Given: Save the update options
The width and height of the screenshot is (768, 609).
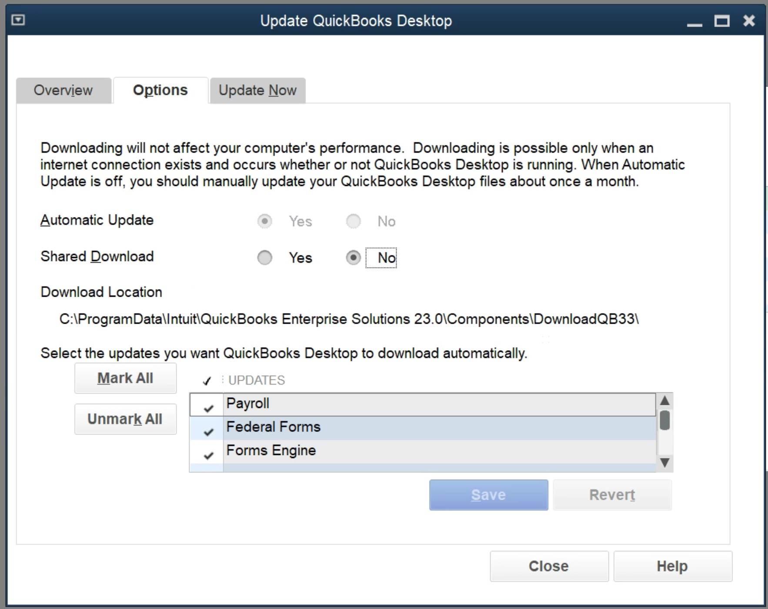Looking at the screenshot, I should point(488,495).
